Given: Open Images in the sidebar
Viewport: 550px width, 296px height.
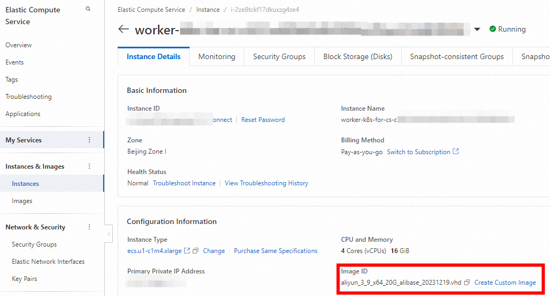Looking at the screenshot, I should point(22,200).
